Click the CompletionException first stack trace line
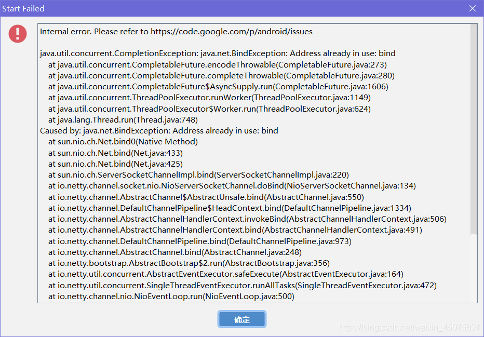 point(218,53)
